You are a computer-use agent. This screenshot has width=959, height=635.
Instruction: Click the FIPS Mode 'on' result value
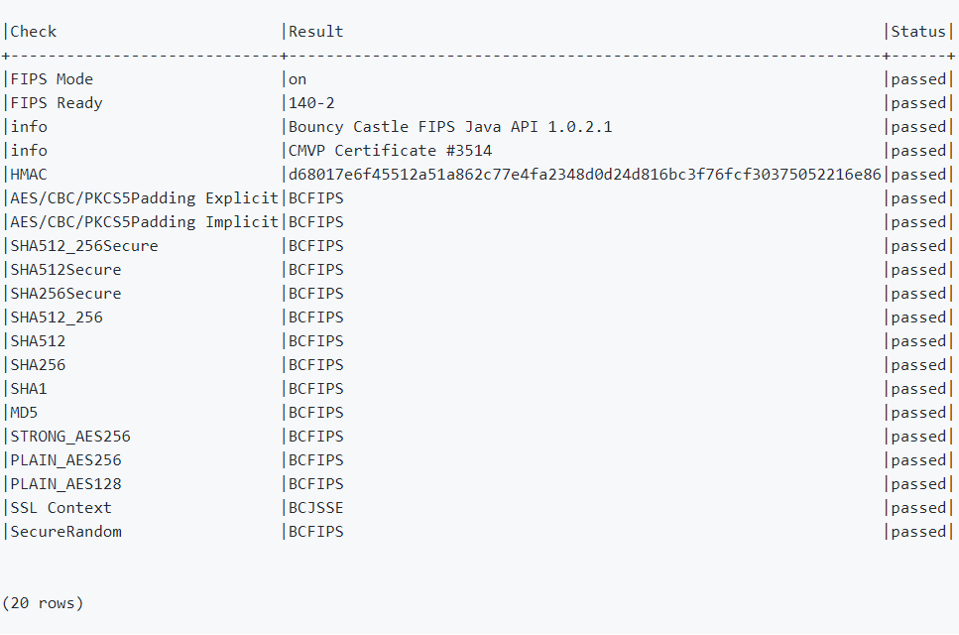click(x=299, y=79)
